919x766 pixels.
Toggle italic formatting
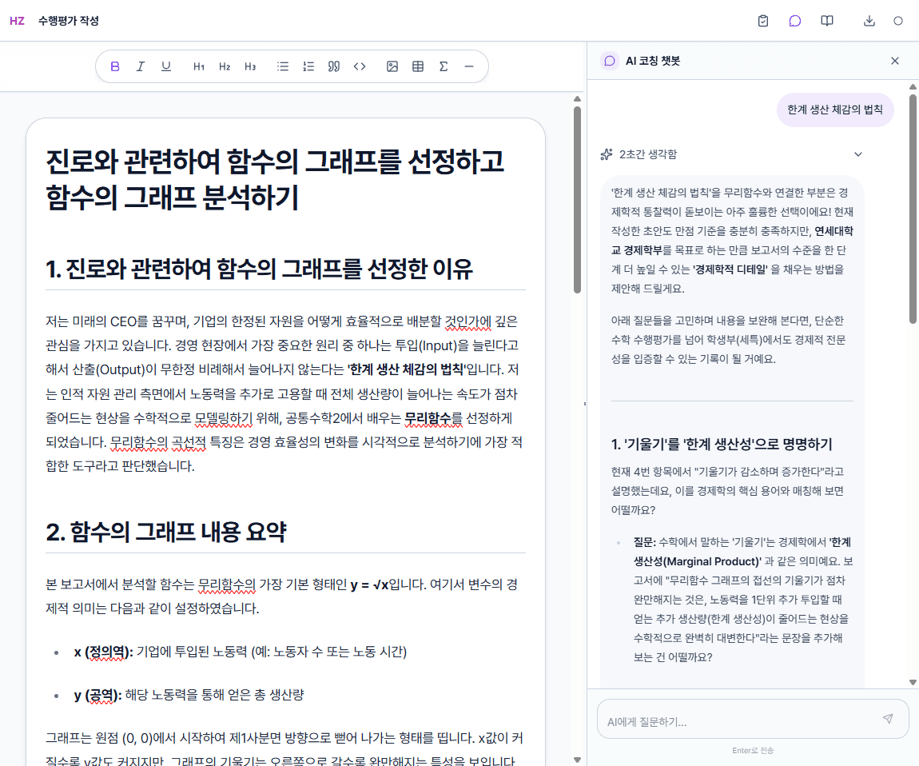141,66
